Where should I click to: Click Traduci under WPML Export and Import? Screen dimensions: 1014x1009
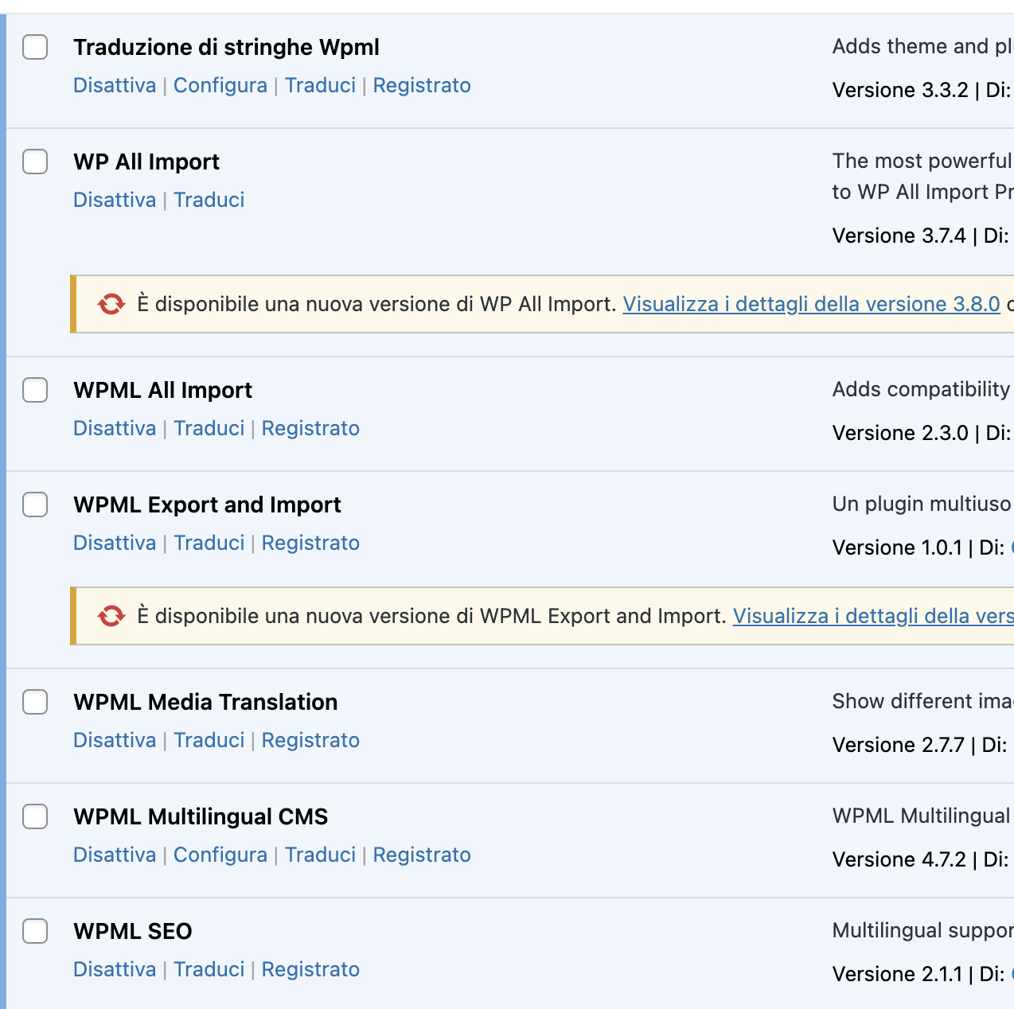pos(209,543)
